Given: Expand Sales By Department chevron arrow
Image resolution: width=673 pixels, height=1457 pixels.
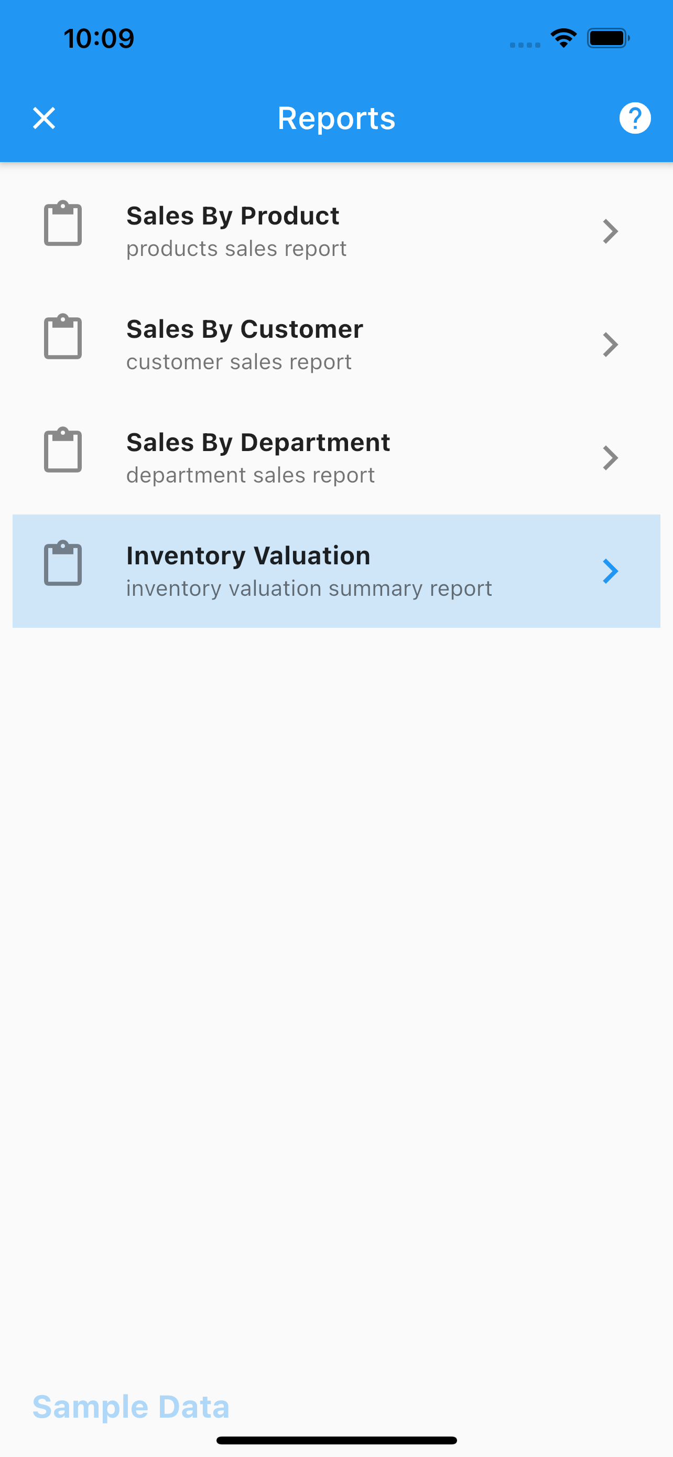Looking at the screenshot, I should coord(610,457).
